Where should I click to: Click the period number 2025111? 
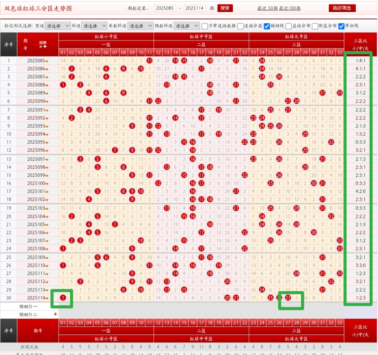click(x=36, y=273)
